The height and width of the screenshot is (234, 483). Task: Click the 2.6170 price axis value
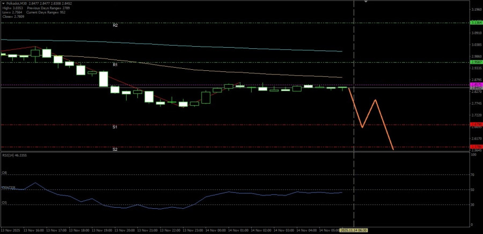tap(476, 139)
